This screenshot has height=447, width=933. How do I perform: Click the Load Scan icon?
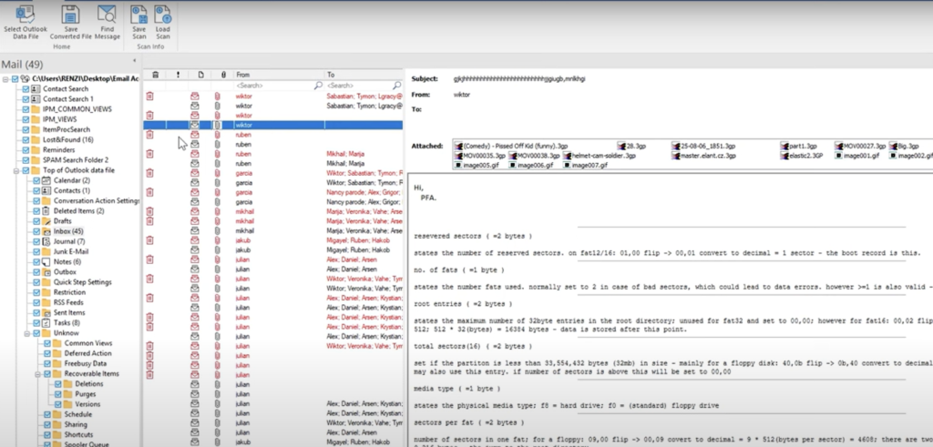[x=163, y=15]
